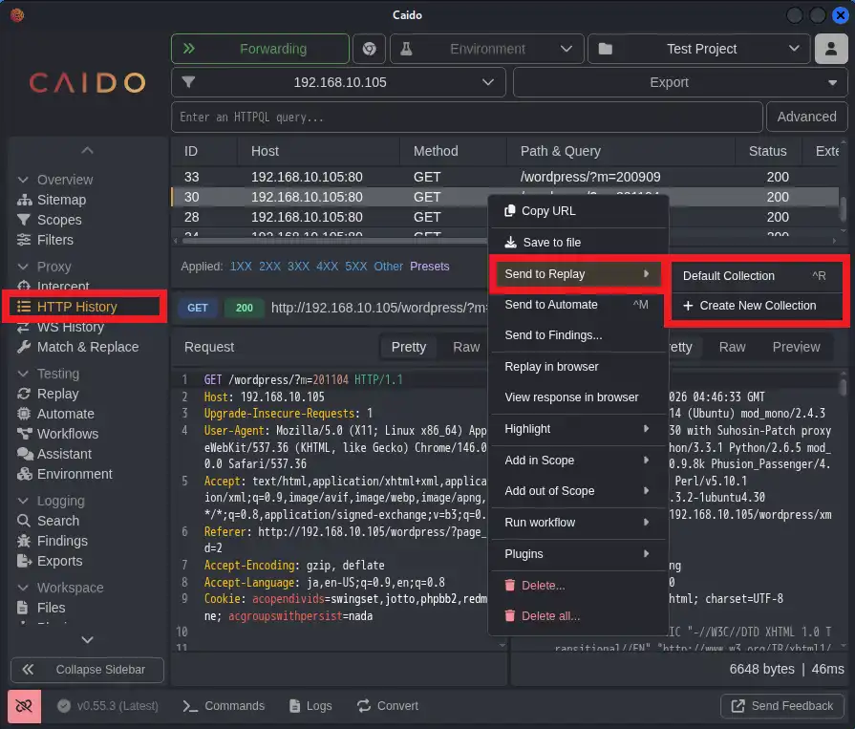The image size is (855, 729).
Task: Choose Send to Automate in context menu
Action: 551,305
